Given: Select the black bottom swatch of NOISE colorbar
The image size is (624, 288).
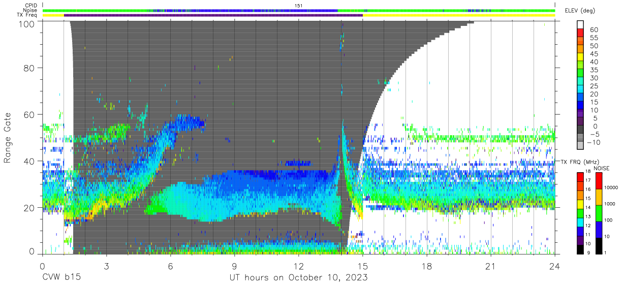Looking at the screenshot, I should coord(598,245).
